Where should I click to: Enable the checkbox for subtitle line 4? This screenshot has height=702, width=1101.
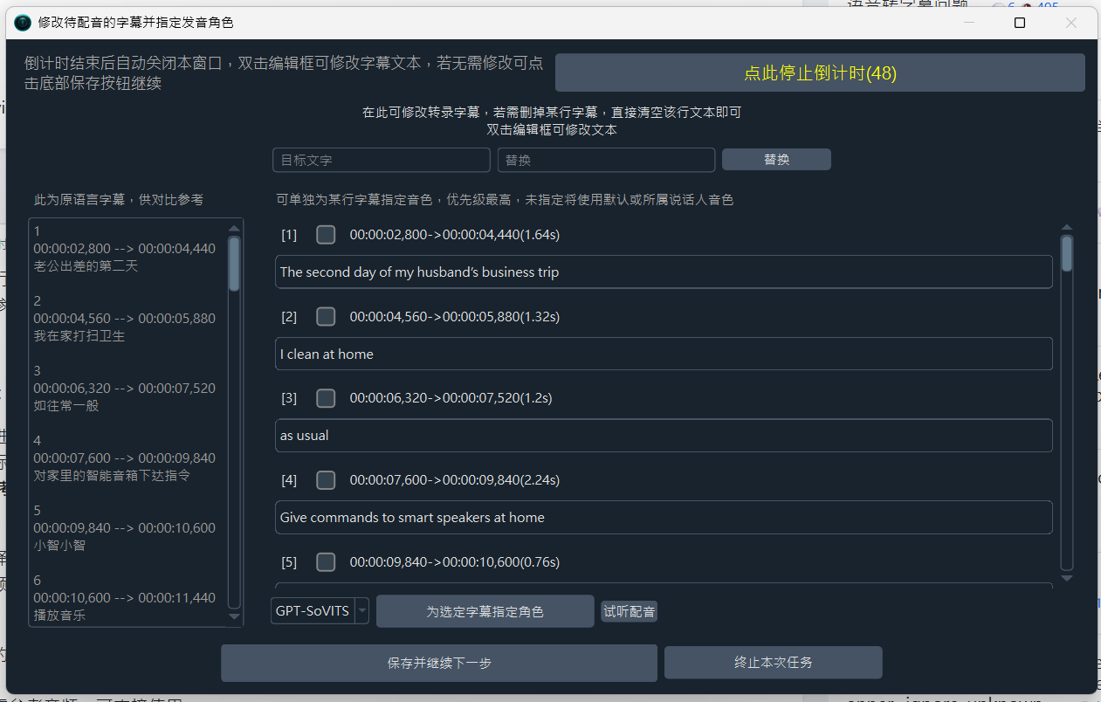point(326,479)
